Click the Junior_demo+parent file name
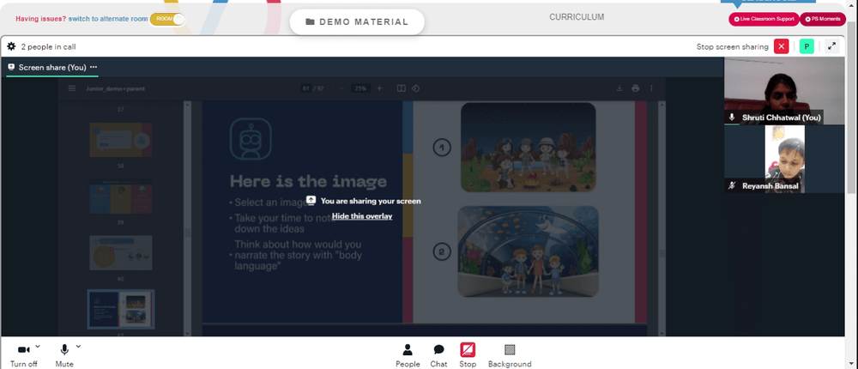The height and width of the screenshot is (369, 858). pyautogui.click(x=116, y=88)
